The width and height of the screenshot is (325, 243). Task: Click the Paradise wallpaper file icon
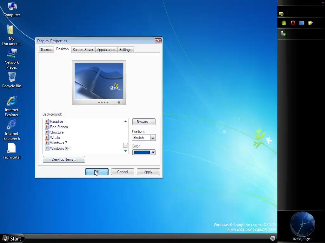coord(47,121)
